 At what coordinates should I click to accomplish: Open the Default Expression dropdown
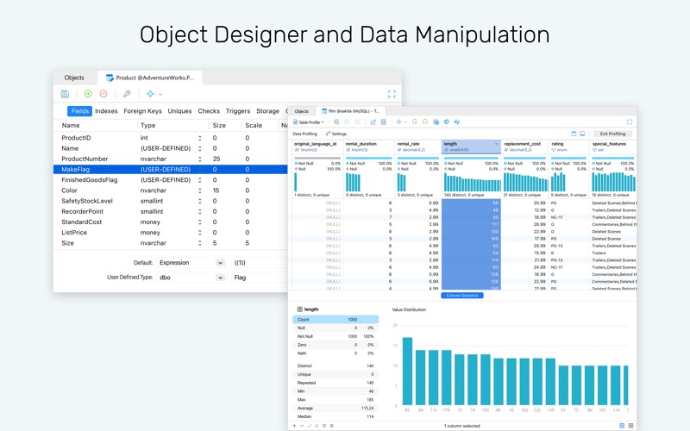[x=191, y=263]
